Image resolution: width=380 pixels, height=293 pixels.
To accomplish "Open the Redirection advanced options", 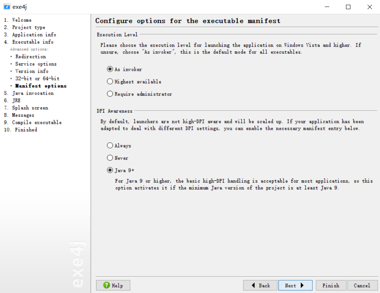I will coord(31,56).
